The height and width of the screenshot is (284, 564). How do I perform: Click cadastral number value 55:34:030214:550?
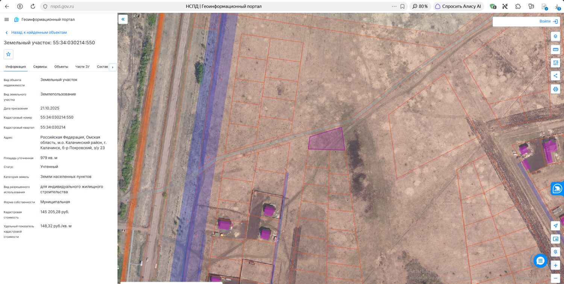click(x=57, y=117)
